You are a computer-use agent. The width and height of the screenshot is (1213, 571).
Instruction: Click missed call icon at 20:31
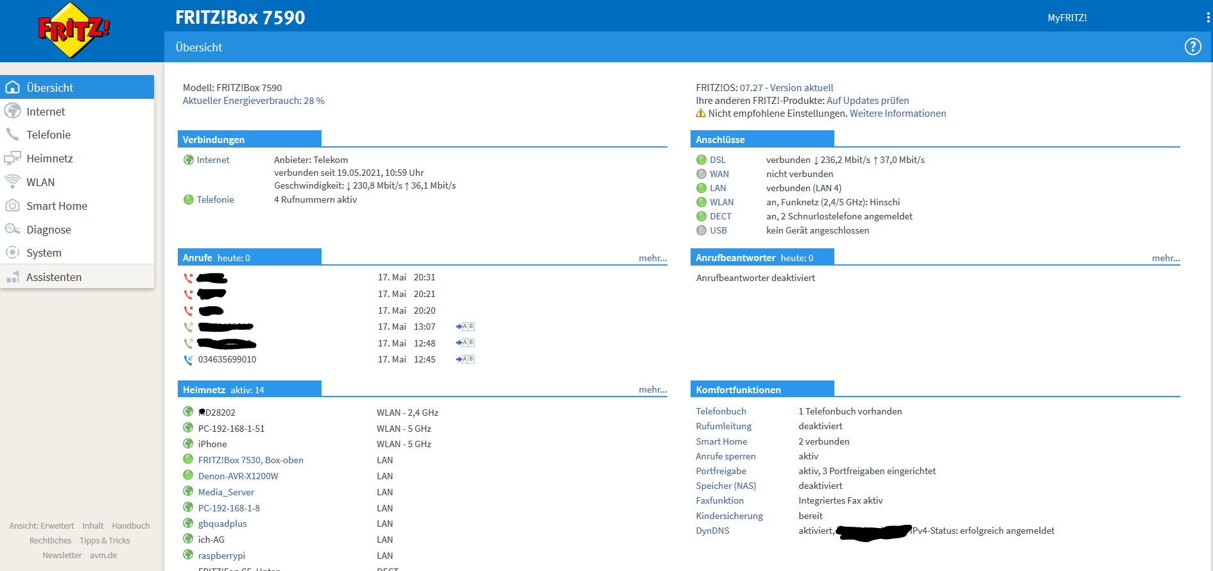click(x=188, y=278)
